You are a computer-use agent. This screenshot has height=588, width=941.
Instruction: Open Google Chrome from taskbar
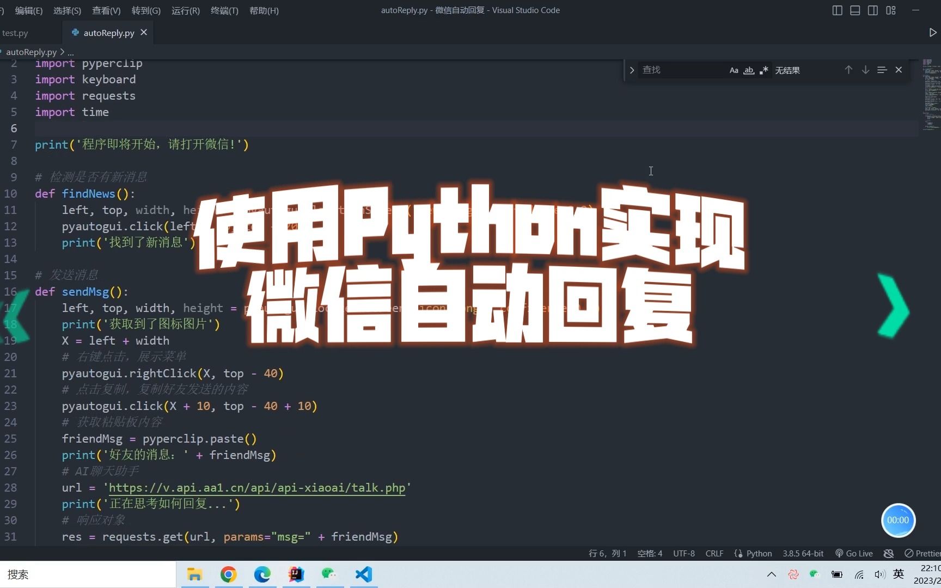tap(229, 574)
